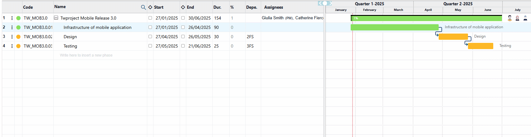Click the last assignee avatar in Gantt
This screenshot has width=531, height=137.
point(525,18)
